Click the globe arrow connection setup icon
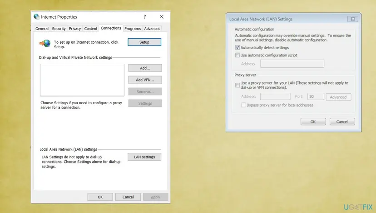Image resolution: width=376 pixels, height=213 pixels. pos(45,43)
